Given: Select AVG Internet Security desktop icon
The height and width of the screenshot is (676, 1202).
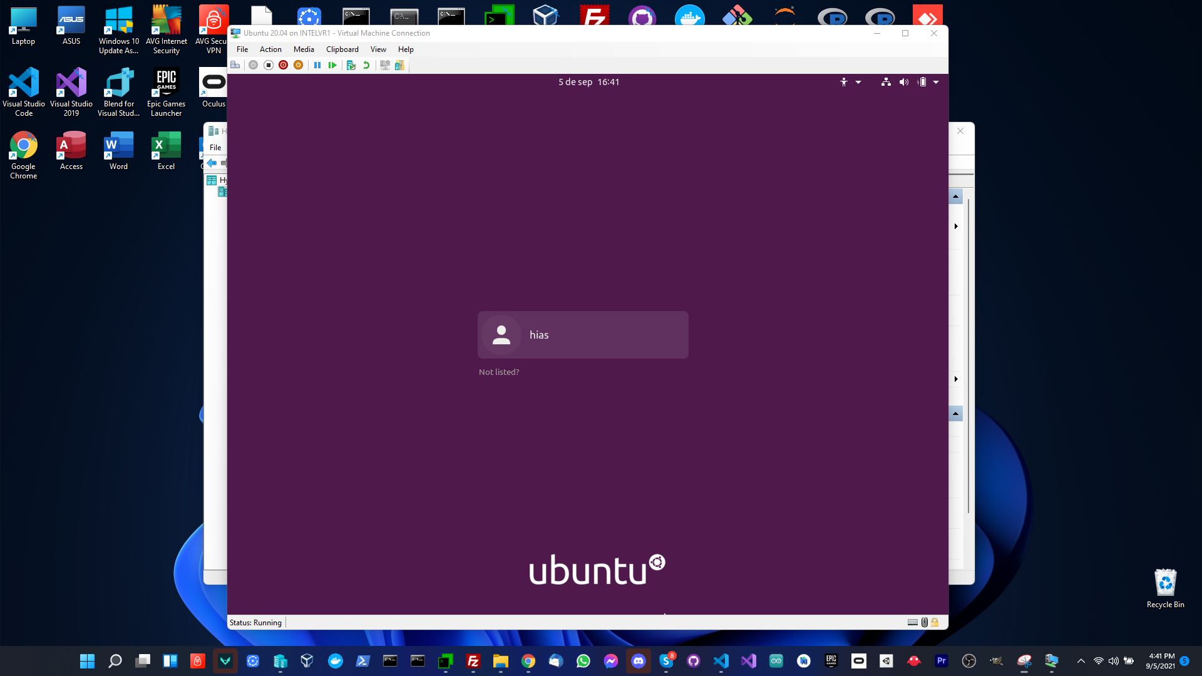Looking at the screenshot, I should (x=167, y=31).
